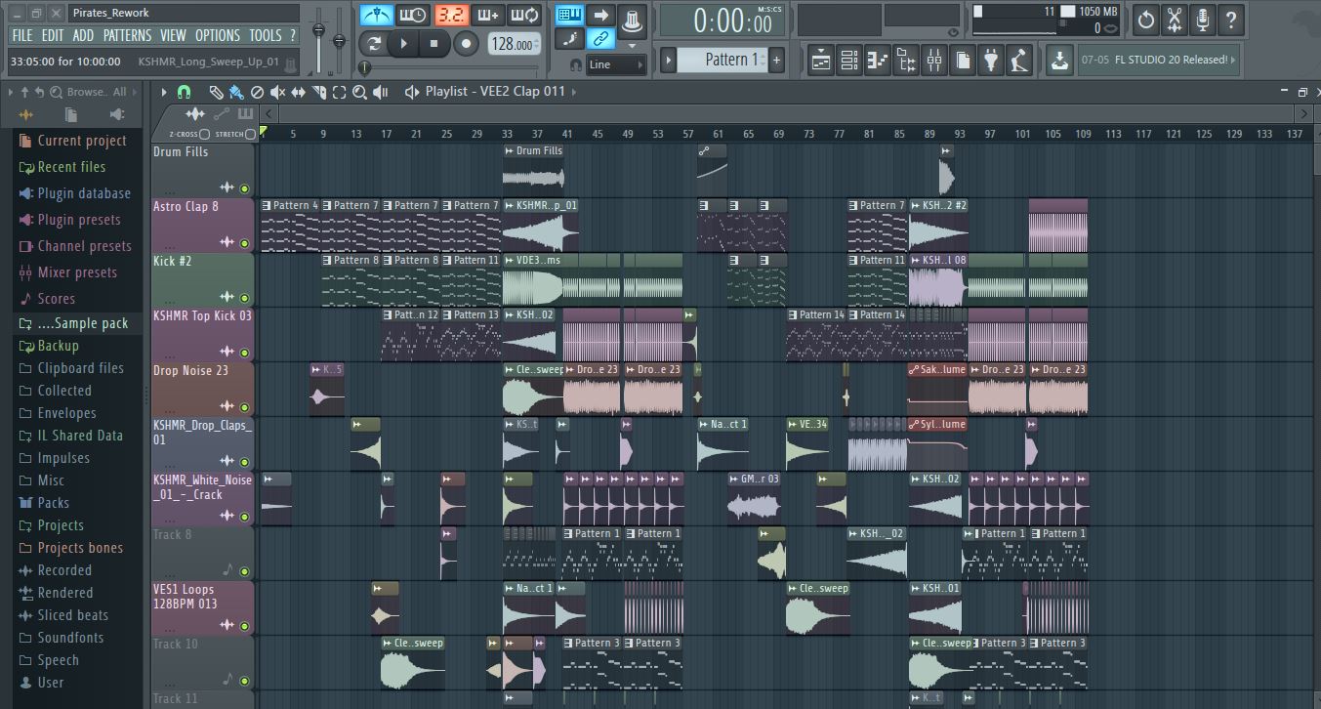
Task: Open the Playlist menu arrow
Action: tap(164, 92)
